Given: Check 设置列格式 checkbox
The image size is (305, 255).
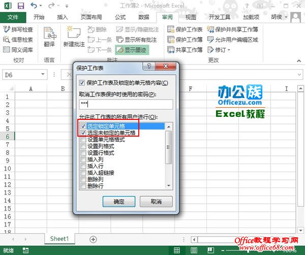Looking at the screenshot, I should 83,146.
